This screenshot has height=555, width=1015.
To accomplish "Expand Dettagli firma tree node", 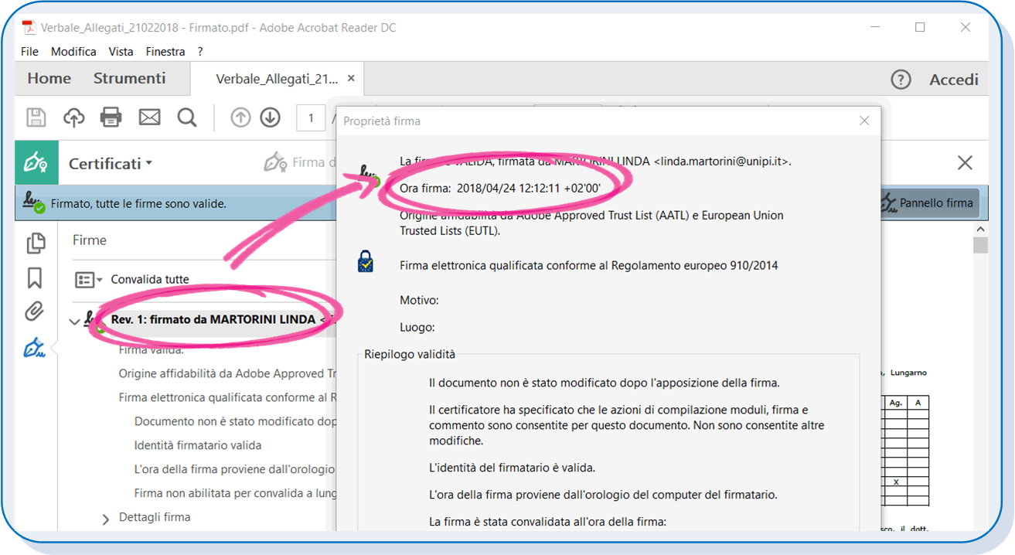I will point(106,519).
